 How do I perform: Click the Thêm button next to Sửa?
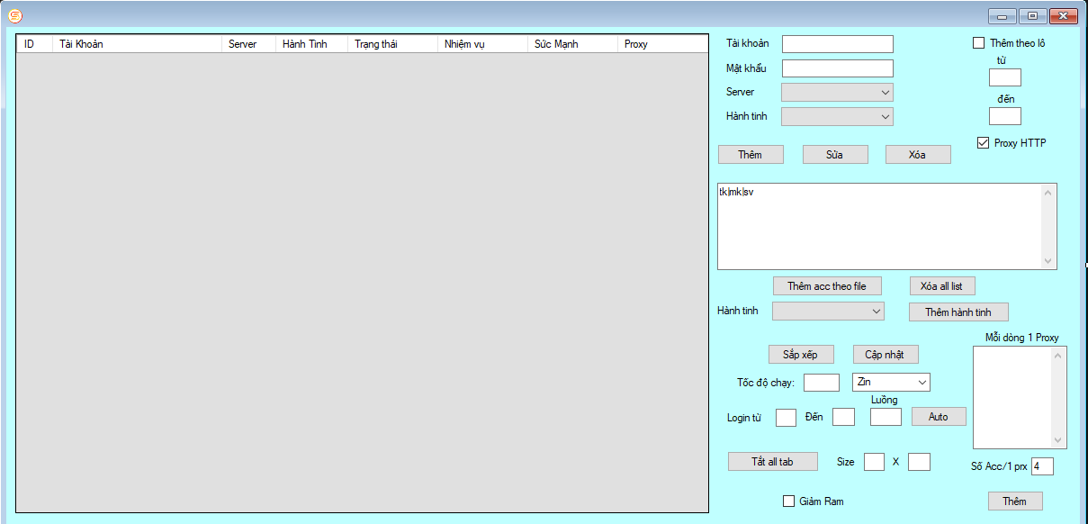[x=751, y=155]
